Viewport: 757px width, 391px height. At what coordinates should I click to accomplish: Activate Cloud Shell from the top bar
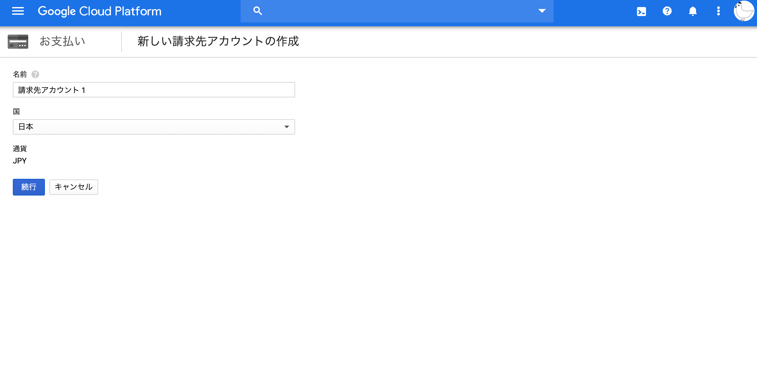[x=641, y=11]
